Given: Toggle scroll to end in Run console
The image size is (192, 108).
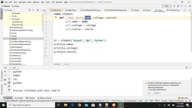Looking at the screenshot, I should [9, 83].
